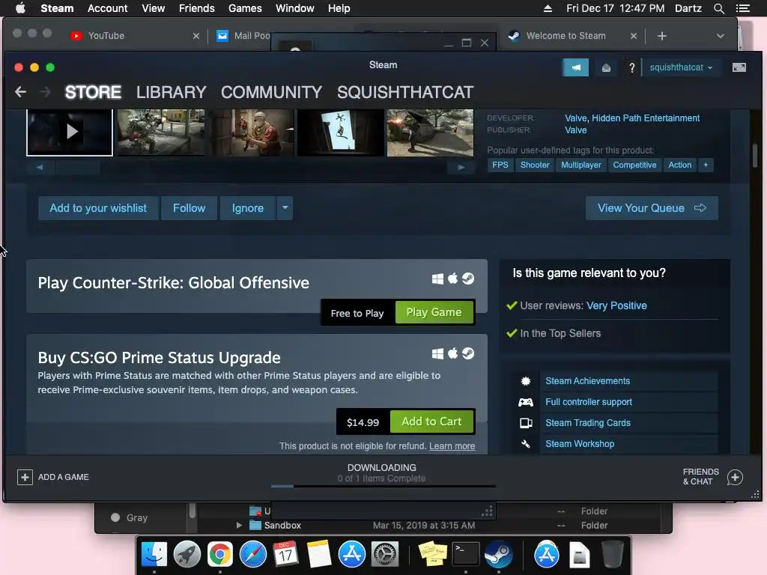Viewport: 767px width, 575px height.
Task: Click the Steam Workshop wrench icon
Action: (526, 444)
